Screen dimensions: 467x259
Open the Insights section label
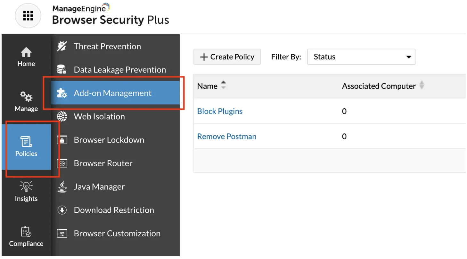tap(26, 199)
